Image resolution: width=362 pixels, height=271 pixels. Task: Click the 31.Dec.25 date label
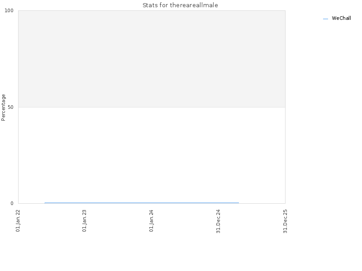(x=286, y=221)
